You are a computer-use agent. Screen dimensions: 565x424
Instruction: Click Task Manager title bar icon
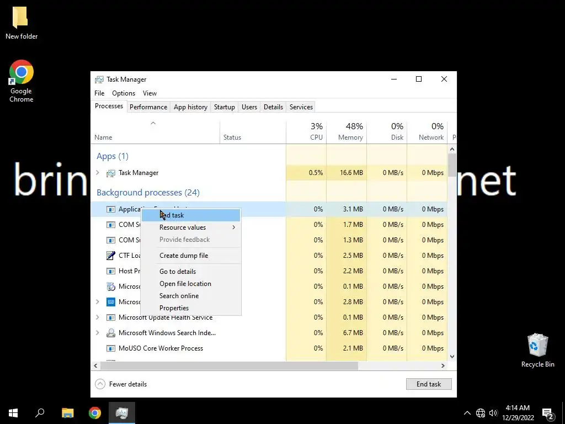99,79
